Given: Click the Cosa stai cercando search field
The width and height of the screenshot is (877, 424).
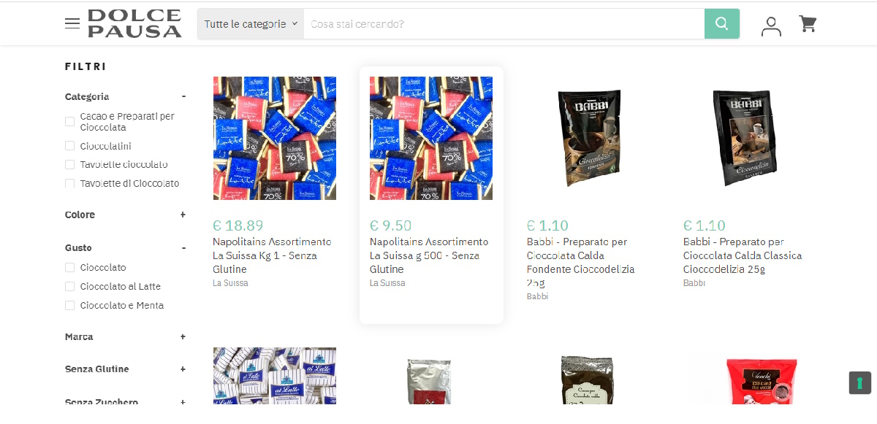Looking at the screenshot, I should (x=504, y=23).
